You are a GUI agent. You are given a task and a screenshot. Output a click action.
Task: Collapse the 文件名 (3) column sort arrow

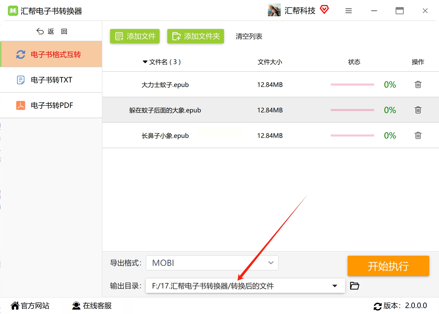[145, 62]
